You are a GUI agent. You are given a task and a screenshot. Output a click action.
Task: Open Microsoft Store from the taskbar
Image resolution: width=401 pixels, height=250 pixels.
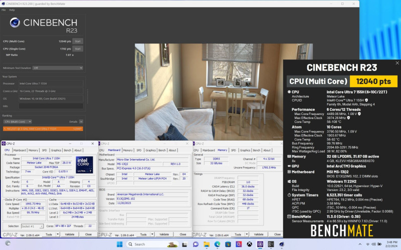228,244
